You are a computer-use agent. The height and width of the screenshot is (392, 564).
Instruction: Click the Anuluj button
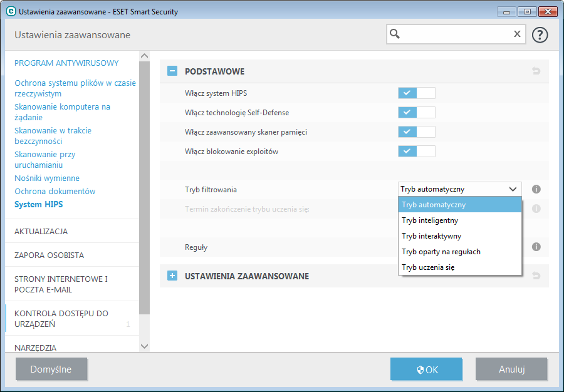pyautogui.click(x=511, y=369)
